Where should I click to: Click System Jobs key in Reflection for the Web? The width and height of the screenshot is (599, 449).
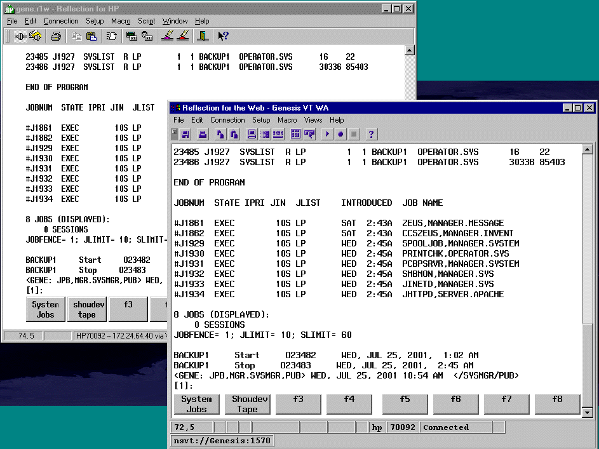click(196, 404)
